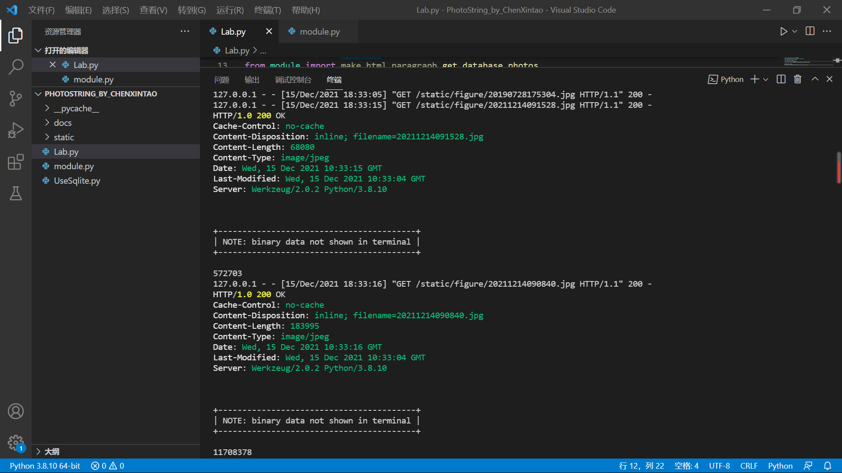Screen dimensions: 842x473
Task: Split the editor to the right
Action: tap(810, 31)
